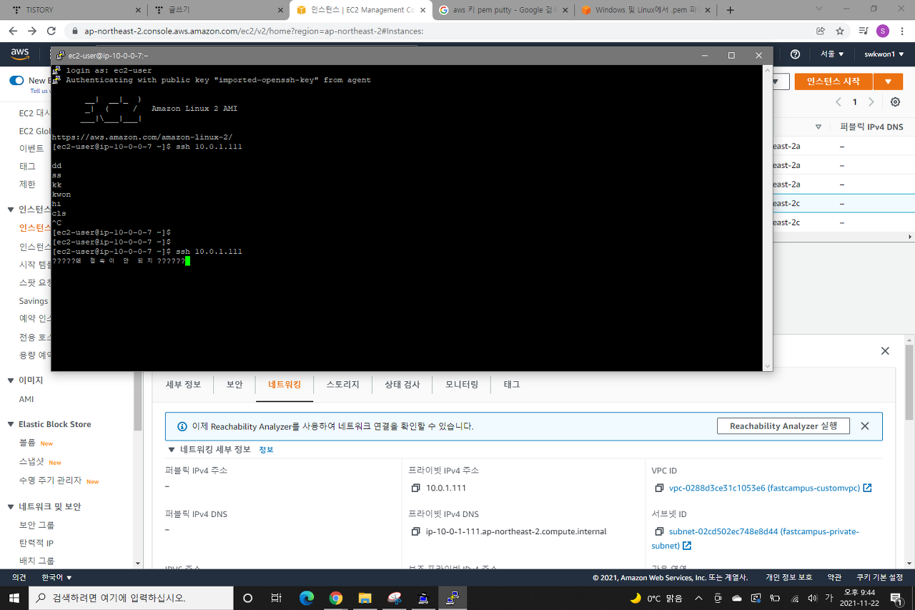This screenshot has height=610, width=915.
Task: Open Chrome media control icon
Action: 864,31
